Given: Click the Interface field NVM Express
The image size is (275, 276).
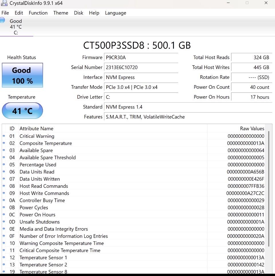Looking at the screenshot, I should point(141,77).
